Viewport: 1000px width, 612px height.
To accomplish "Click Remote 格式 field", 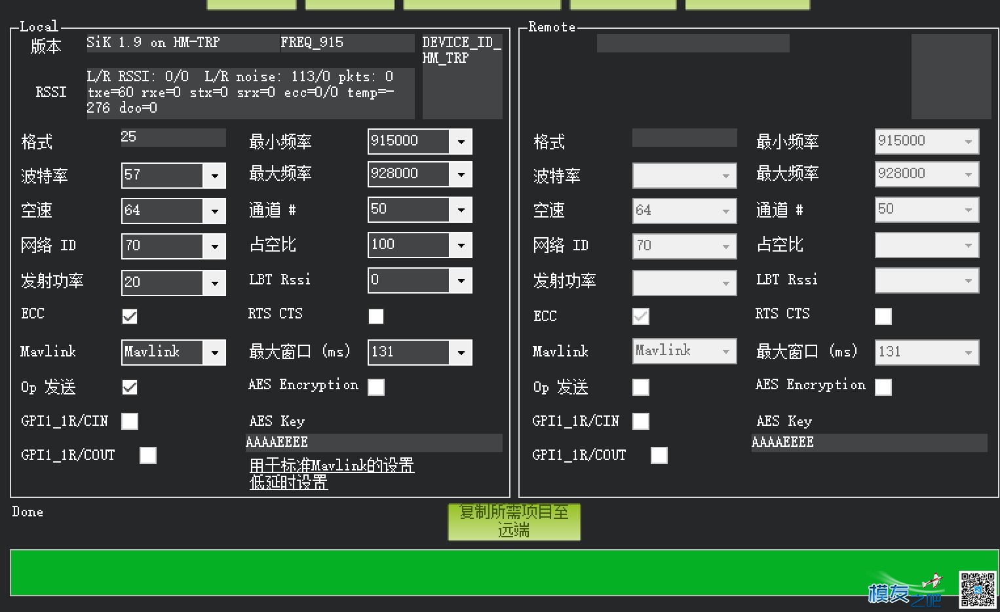I will tap(685, 138).
